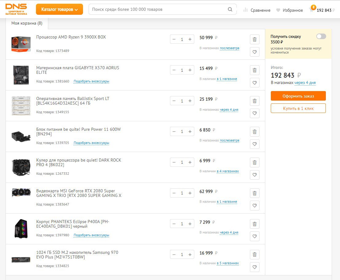Open Ryzen 9 3900X product thumbnail
This screenshot has height=280, width=340.
pos(21,44)
